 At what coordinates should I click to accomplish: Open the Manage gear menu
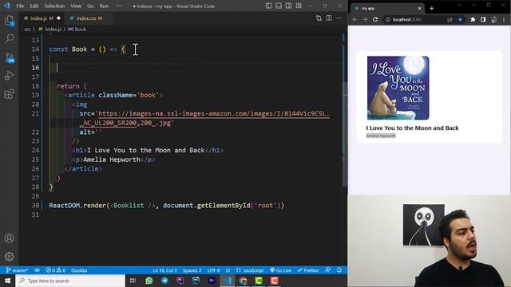[x=9, y=257]
